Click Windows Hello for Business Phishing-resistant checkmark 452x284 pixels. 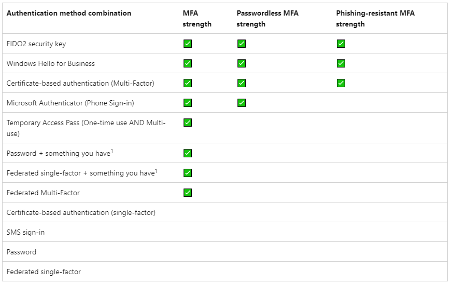click(x=341, y=63)
